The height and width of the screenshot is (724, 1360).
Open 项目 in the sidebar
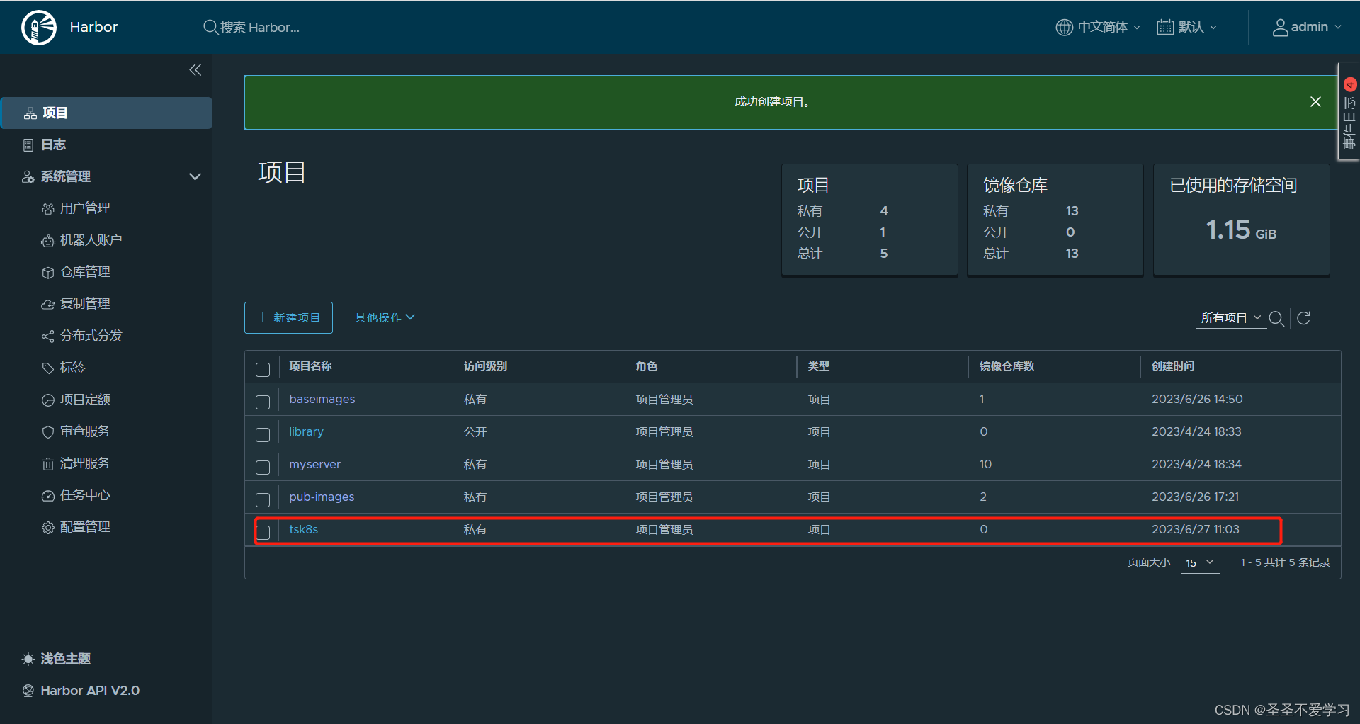pyautogui.click(x=106, y=113)
